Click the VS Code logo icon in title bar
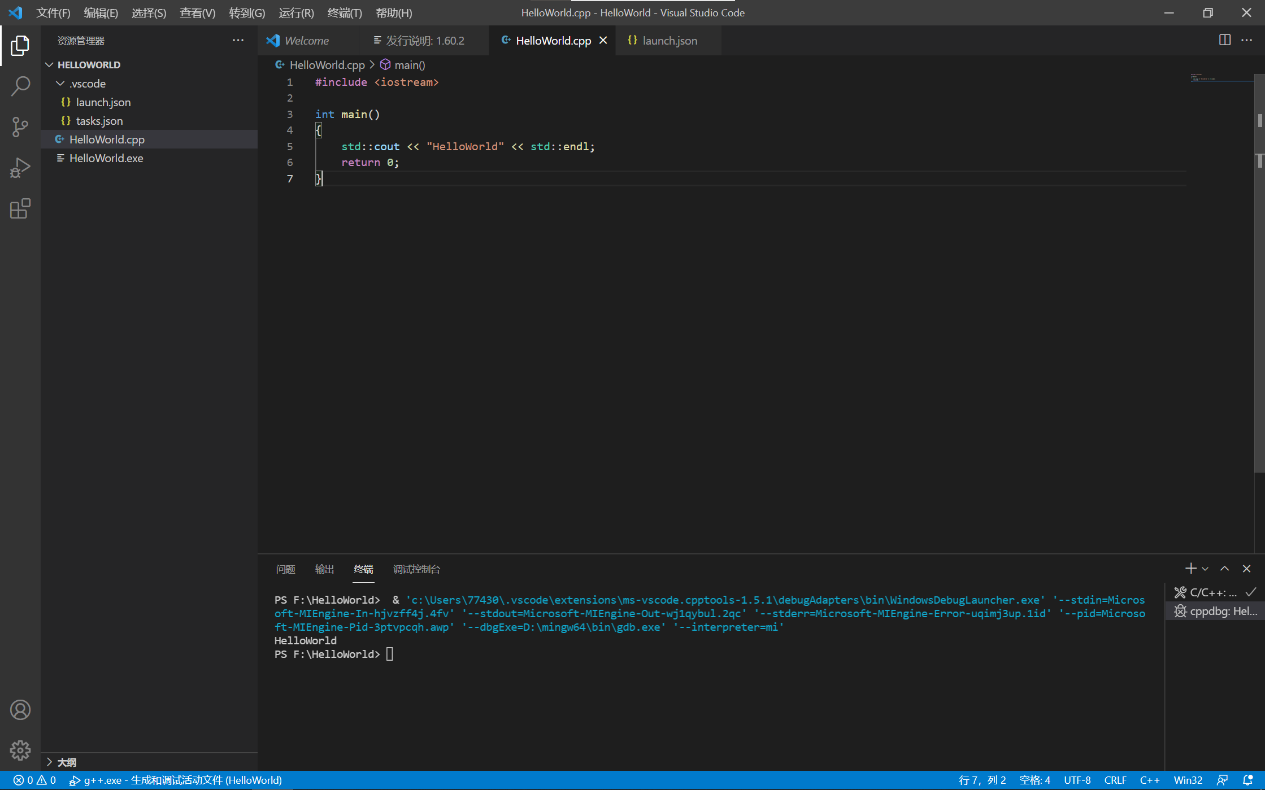The image size is (1265, 790). [x=15, y=12]
